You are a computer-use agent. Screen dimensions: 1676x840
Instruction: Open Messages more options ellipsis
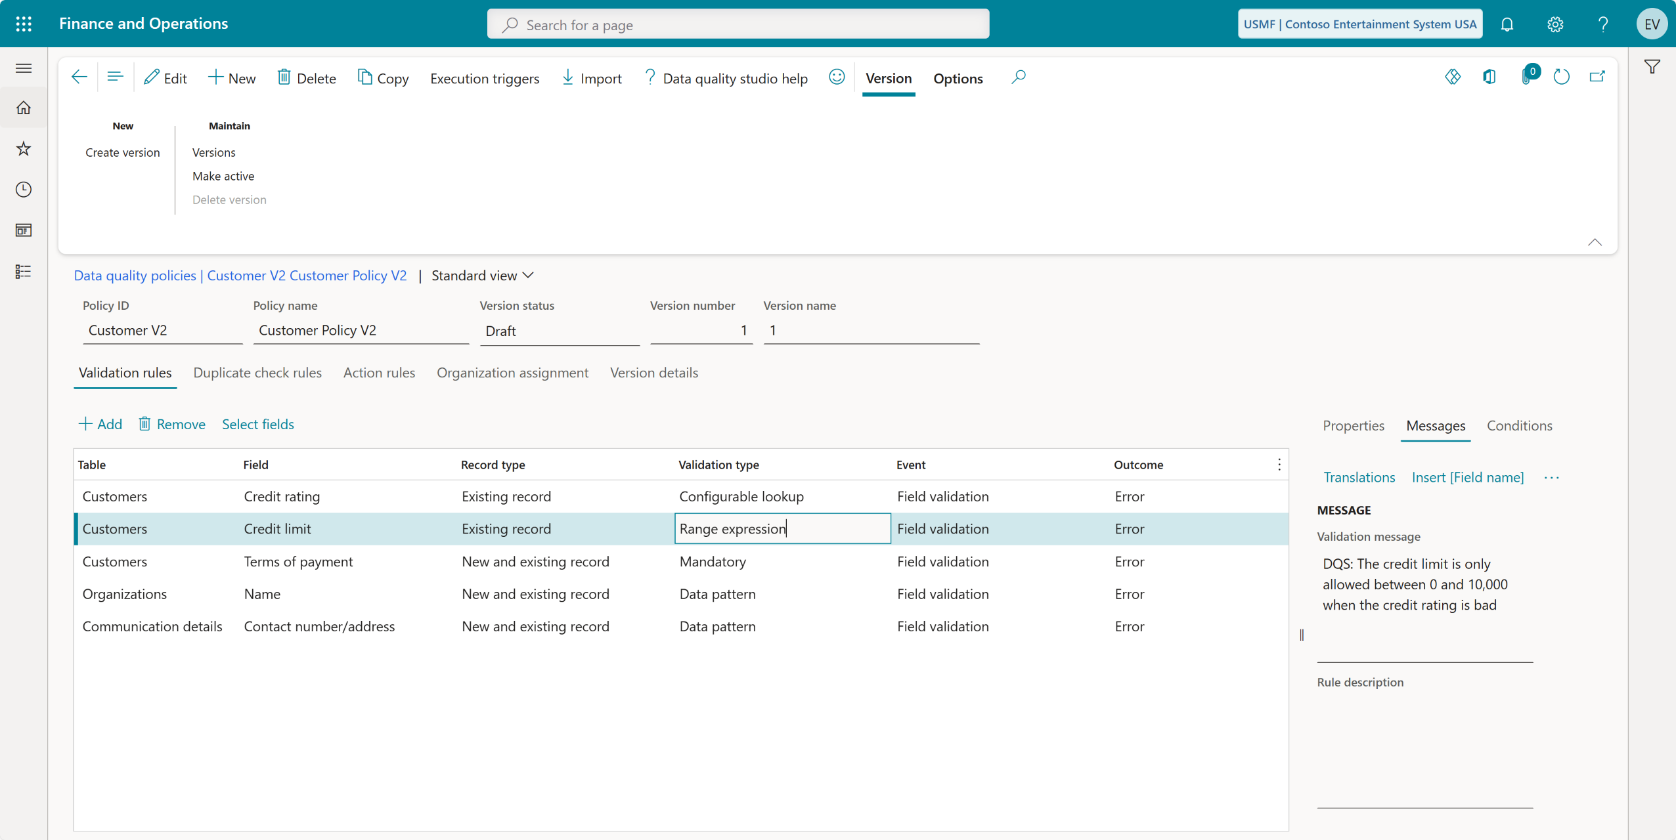coord(1551,478)
